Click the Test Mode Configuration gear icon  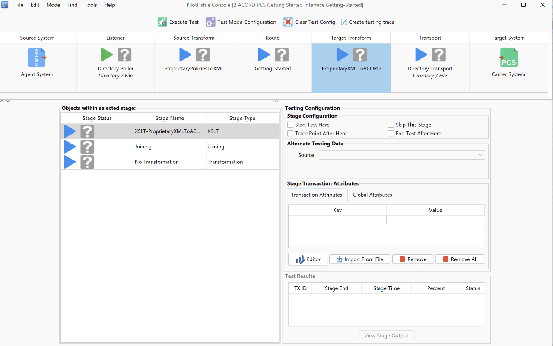(210, 22)
